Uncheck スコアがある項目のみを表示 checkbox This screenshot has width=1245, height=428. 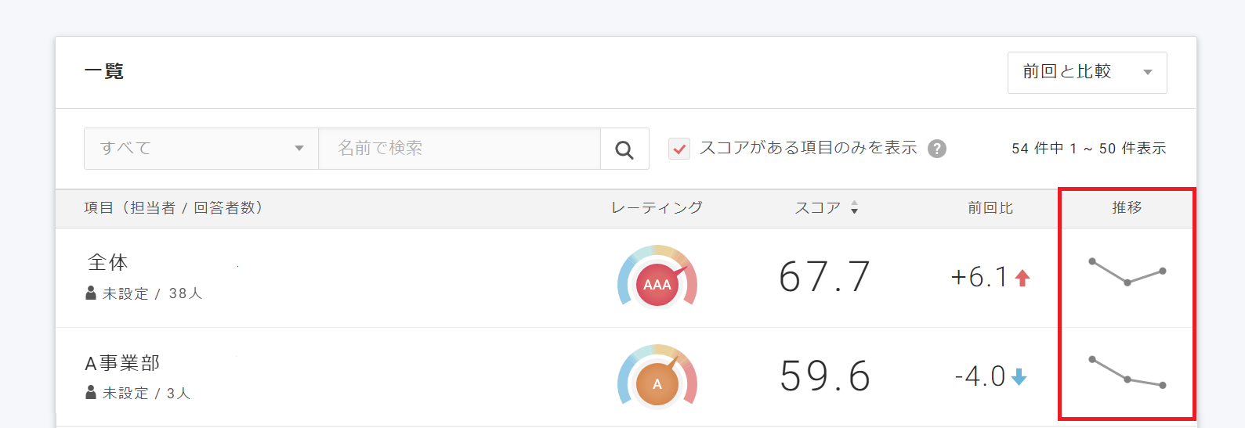coord(679,149)
